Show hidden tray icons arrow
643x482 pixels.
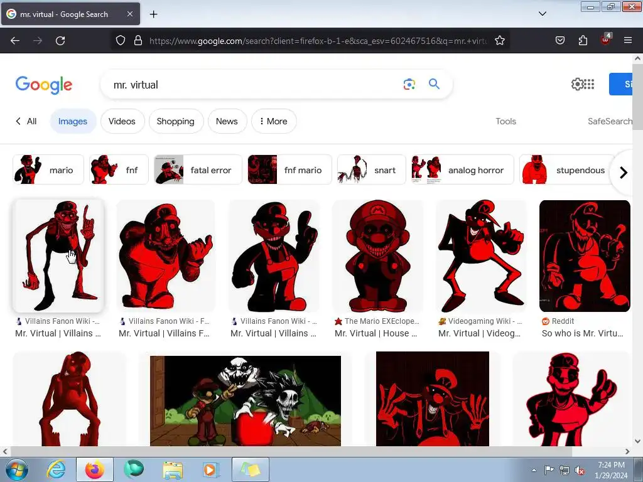coord(534,471)
